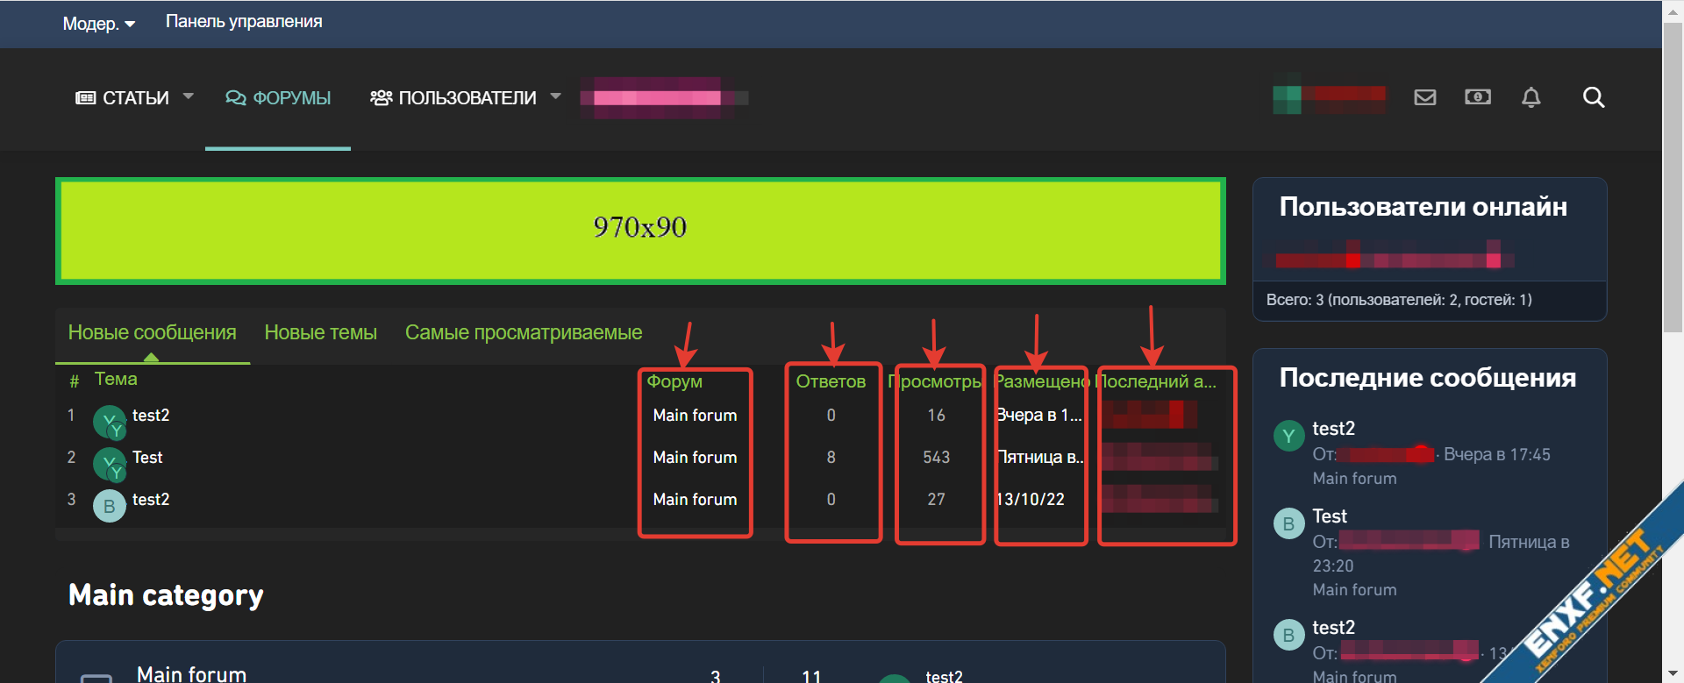This screenshot has width=1684, height=683.
Task: Click Y avatar in Последние сообщения widget
Action: [1288, 435]
